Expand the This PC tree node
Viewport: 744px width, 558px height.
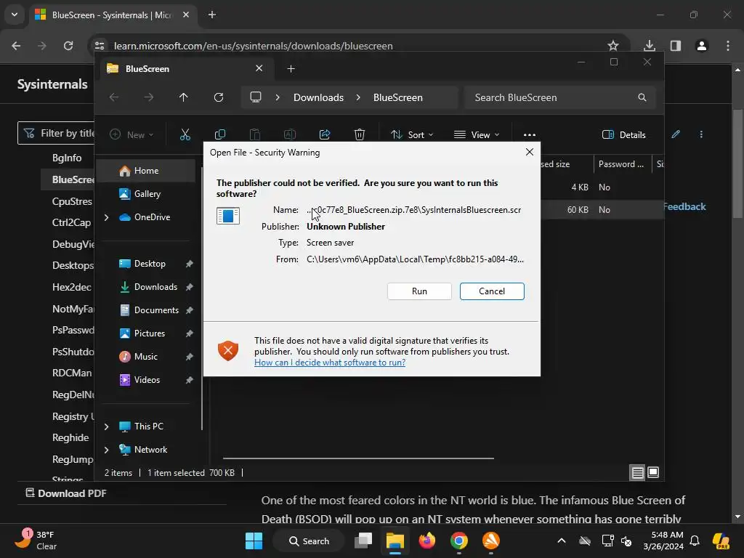106,426
